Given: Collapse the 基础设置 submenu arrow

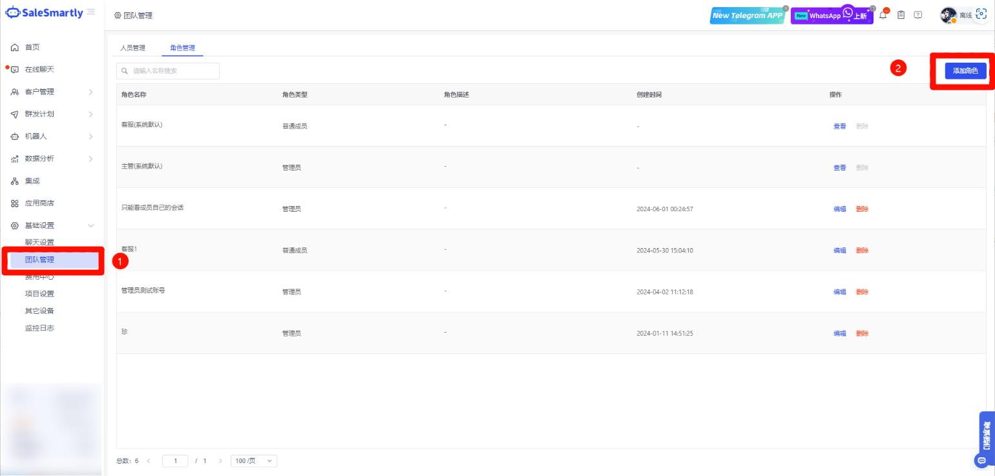Looking at the screenshot, I should [91, 225].
